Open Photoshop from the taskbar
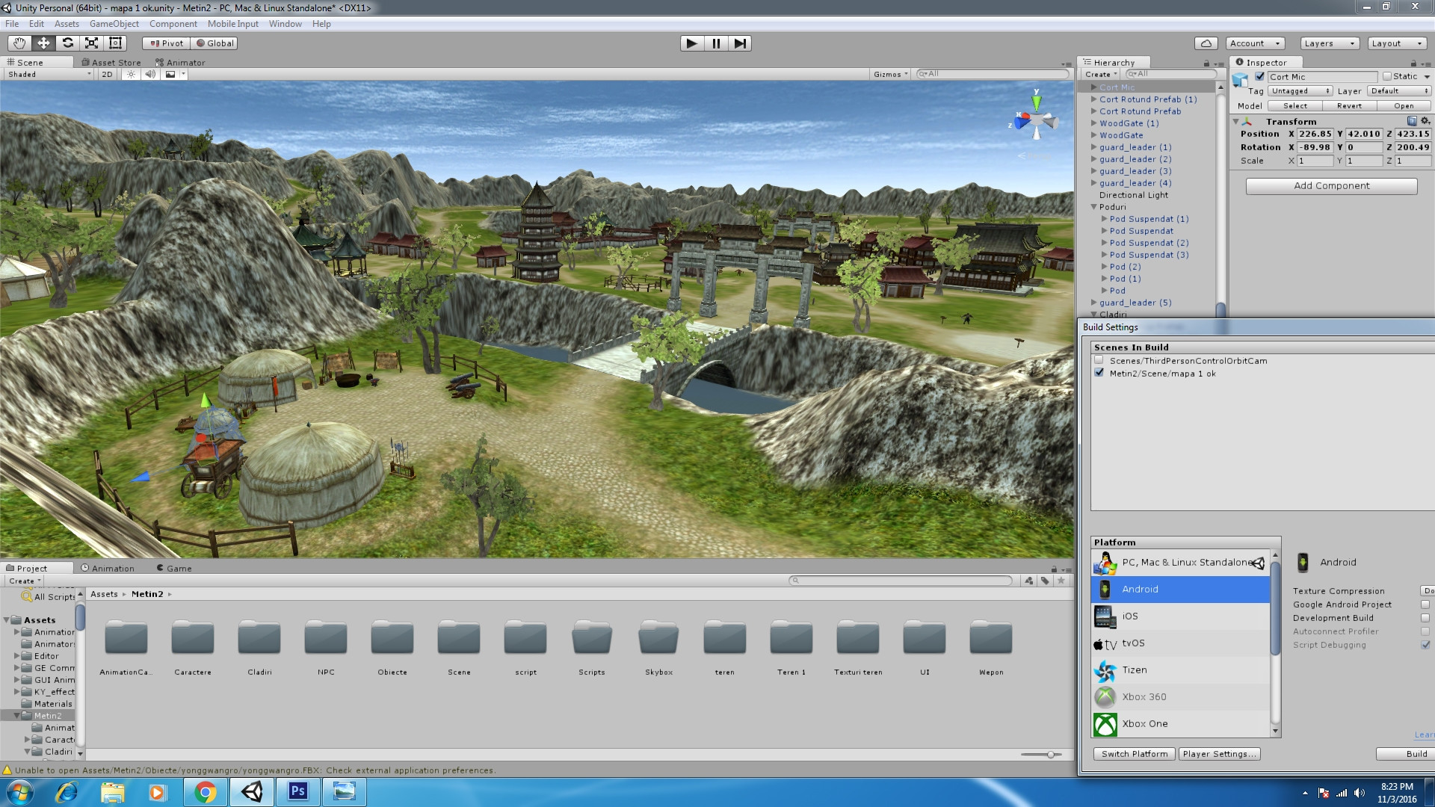This screenshot has height=807, width=1435. tap(297, 791)
